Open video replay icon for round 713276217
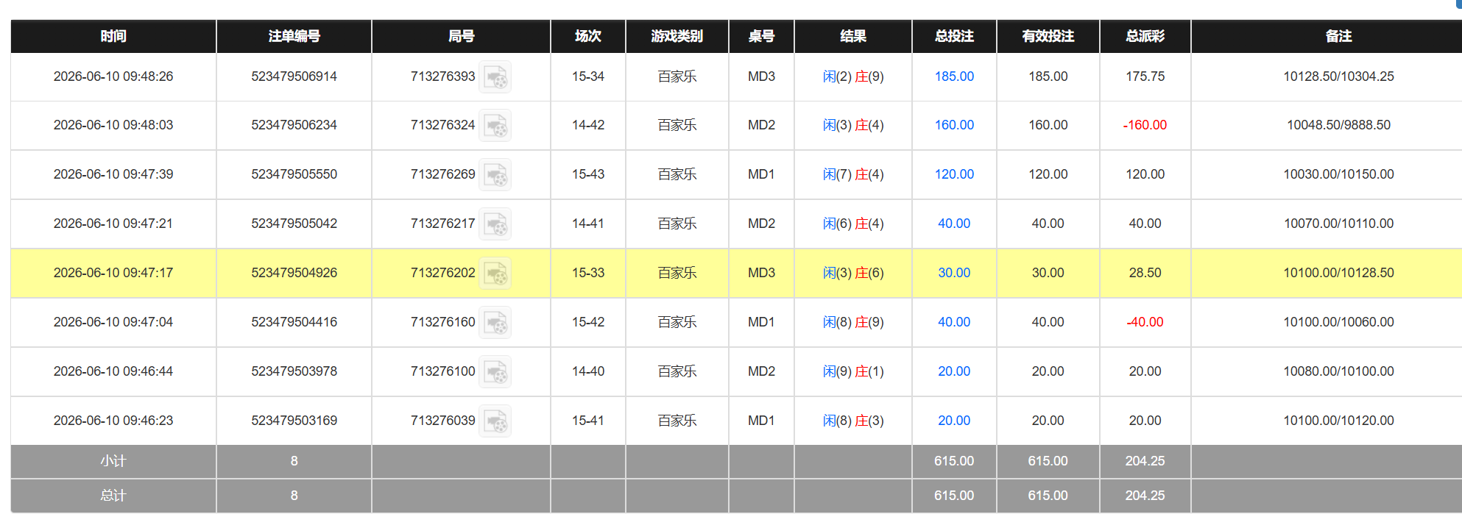 pyautogui.click(x=495, y=224)
